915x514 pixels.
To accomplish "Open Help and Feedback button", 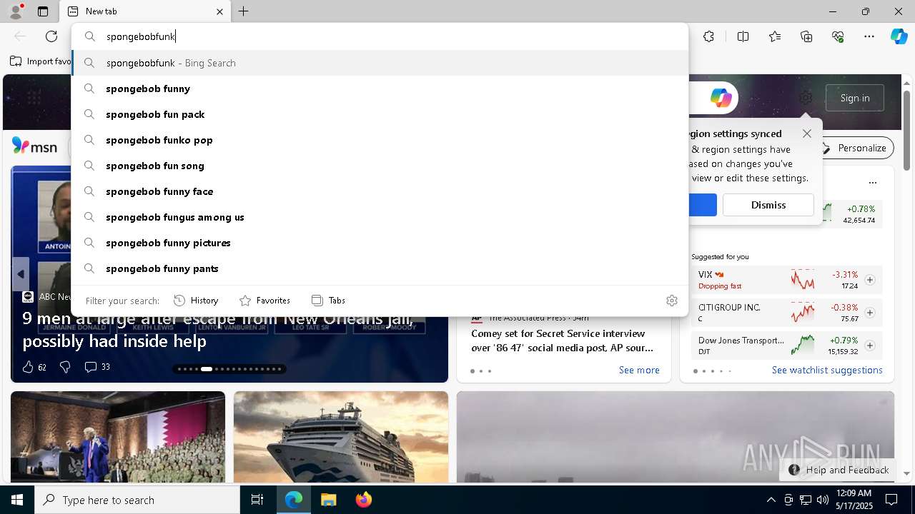I will click(839, 470).
